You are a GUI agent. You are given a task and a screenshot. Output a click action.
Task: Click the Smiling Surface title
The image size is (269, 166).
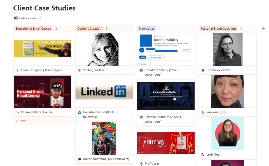click(x=94, y=70)
